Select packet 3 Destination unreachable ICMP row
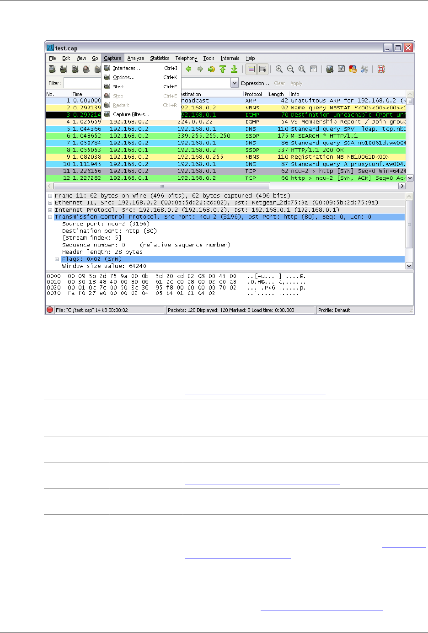Screen dimensions: 428x633 tap(226, 115)
